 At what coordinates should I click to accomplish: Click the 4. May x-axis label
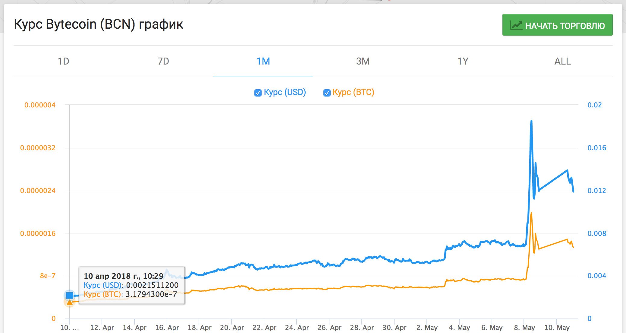point(459,328)
